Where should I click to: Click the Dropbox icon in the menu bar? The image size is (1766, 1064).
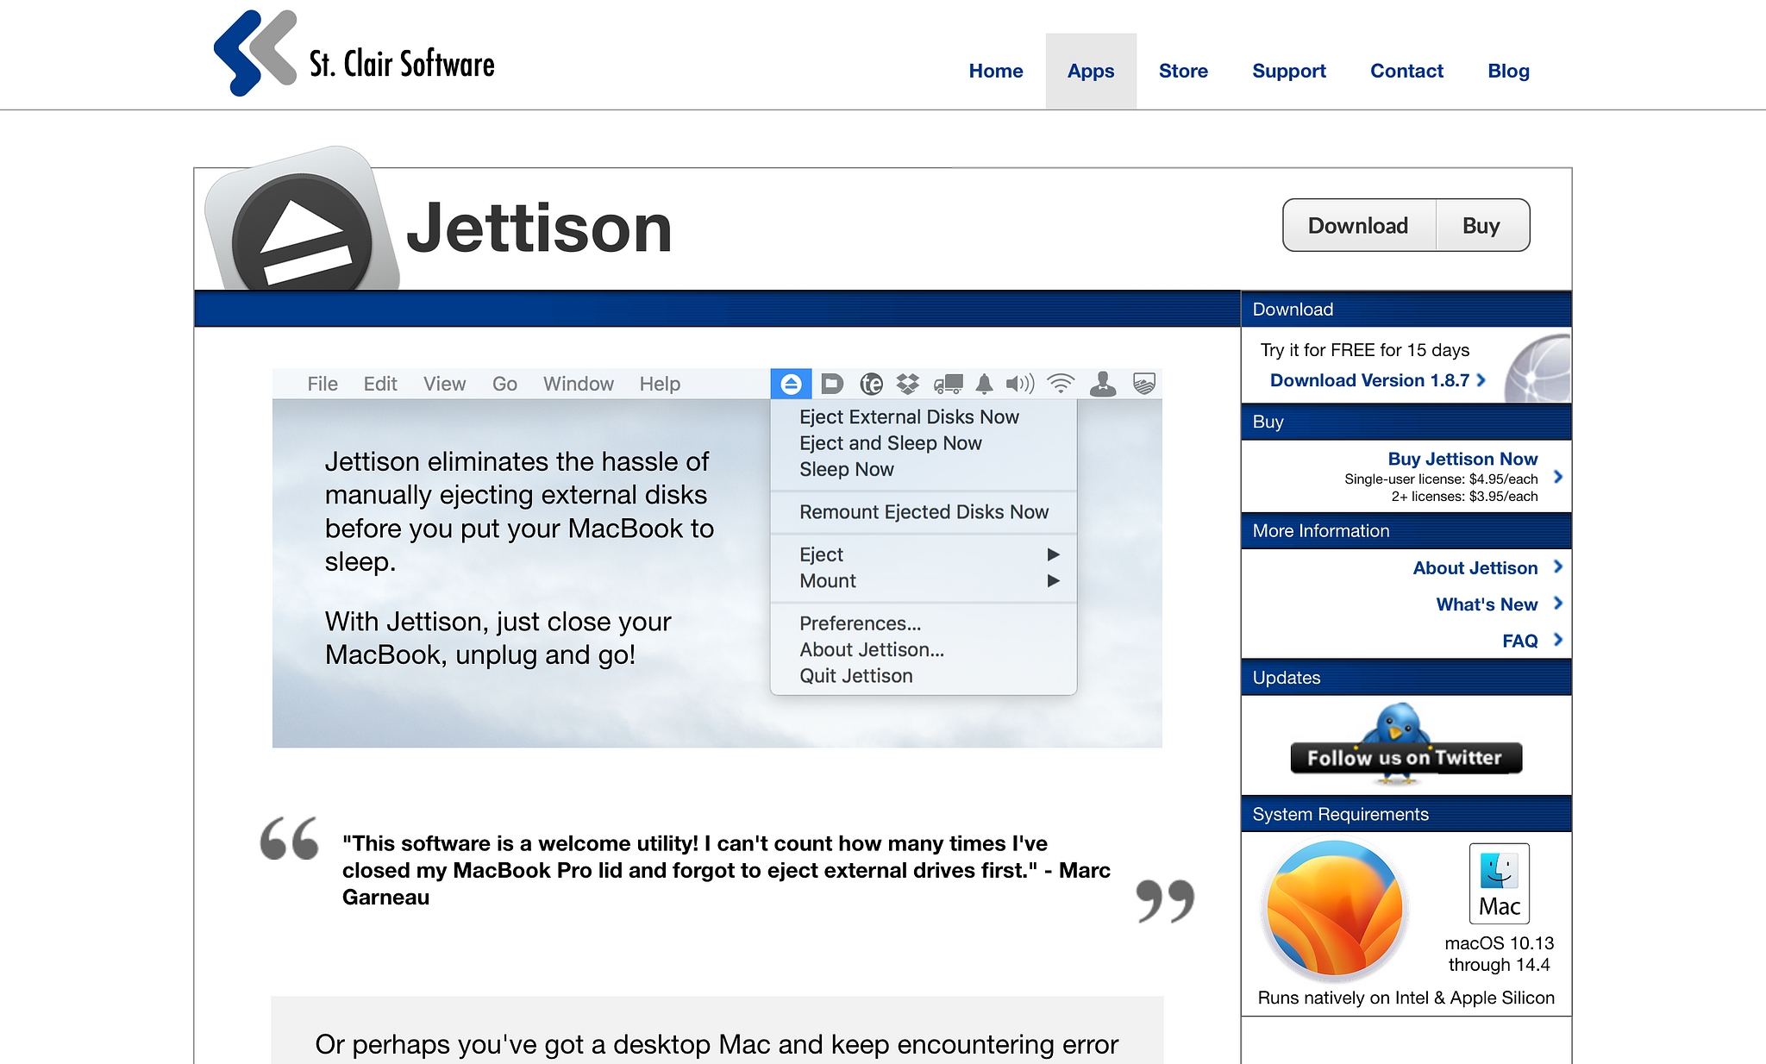[x=907, y=384]
